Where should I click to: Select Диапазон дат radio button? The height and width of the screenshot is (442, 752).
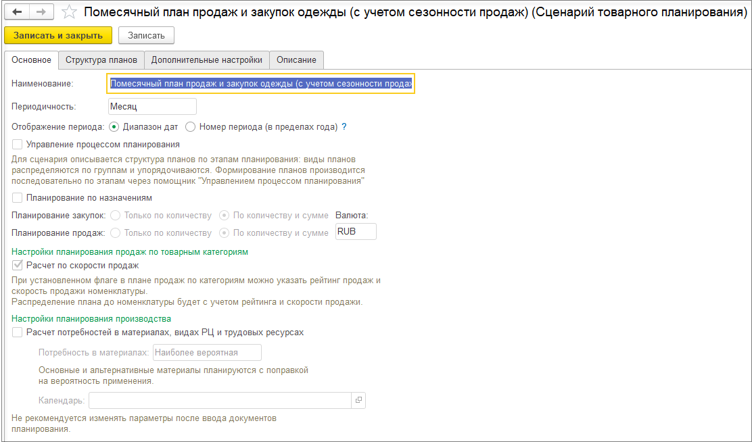[114, 126]
